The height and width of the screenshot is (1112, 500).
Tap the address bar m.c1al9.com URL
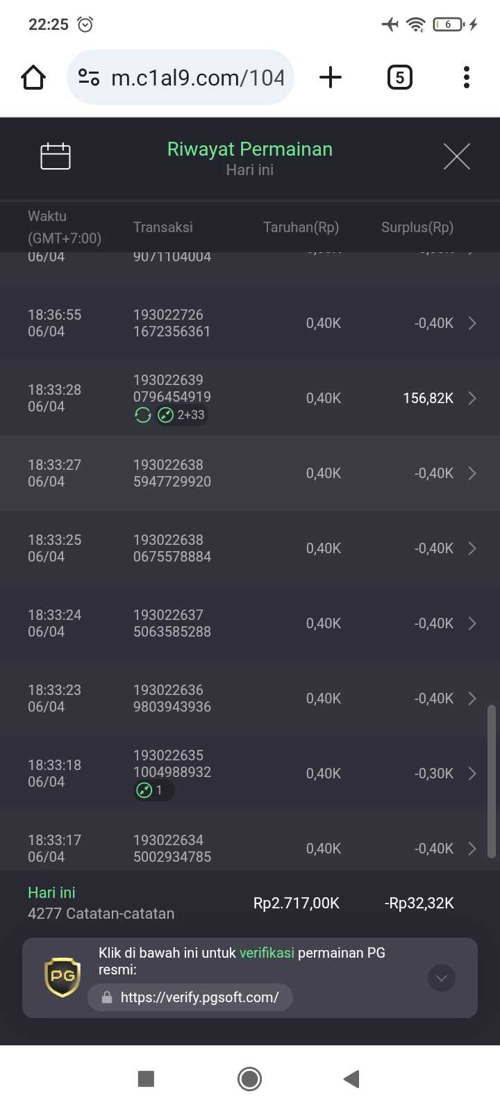[198, 77]
